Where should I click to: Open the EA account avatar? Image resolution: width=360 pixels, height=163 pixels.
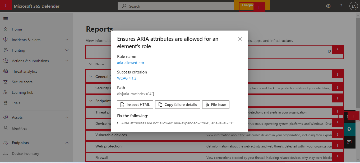pos(353,6)
